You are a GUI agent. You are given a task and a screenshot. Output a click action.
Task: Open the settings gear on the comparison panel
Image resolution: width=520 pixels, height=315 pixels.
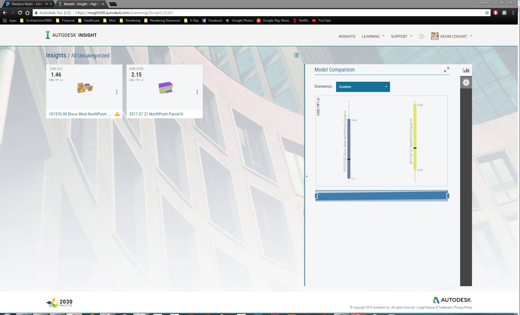pos(466,82)
